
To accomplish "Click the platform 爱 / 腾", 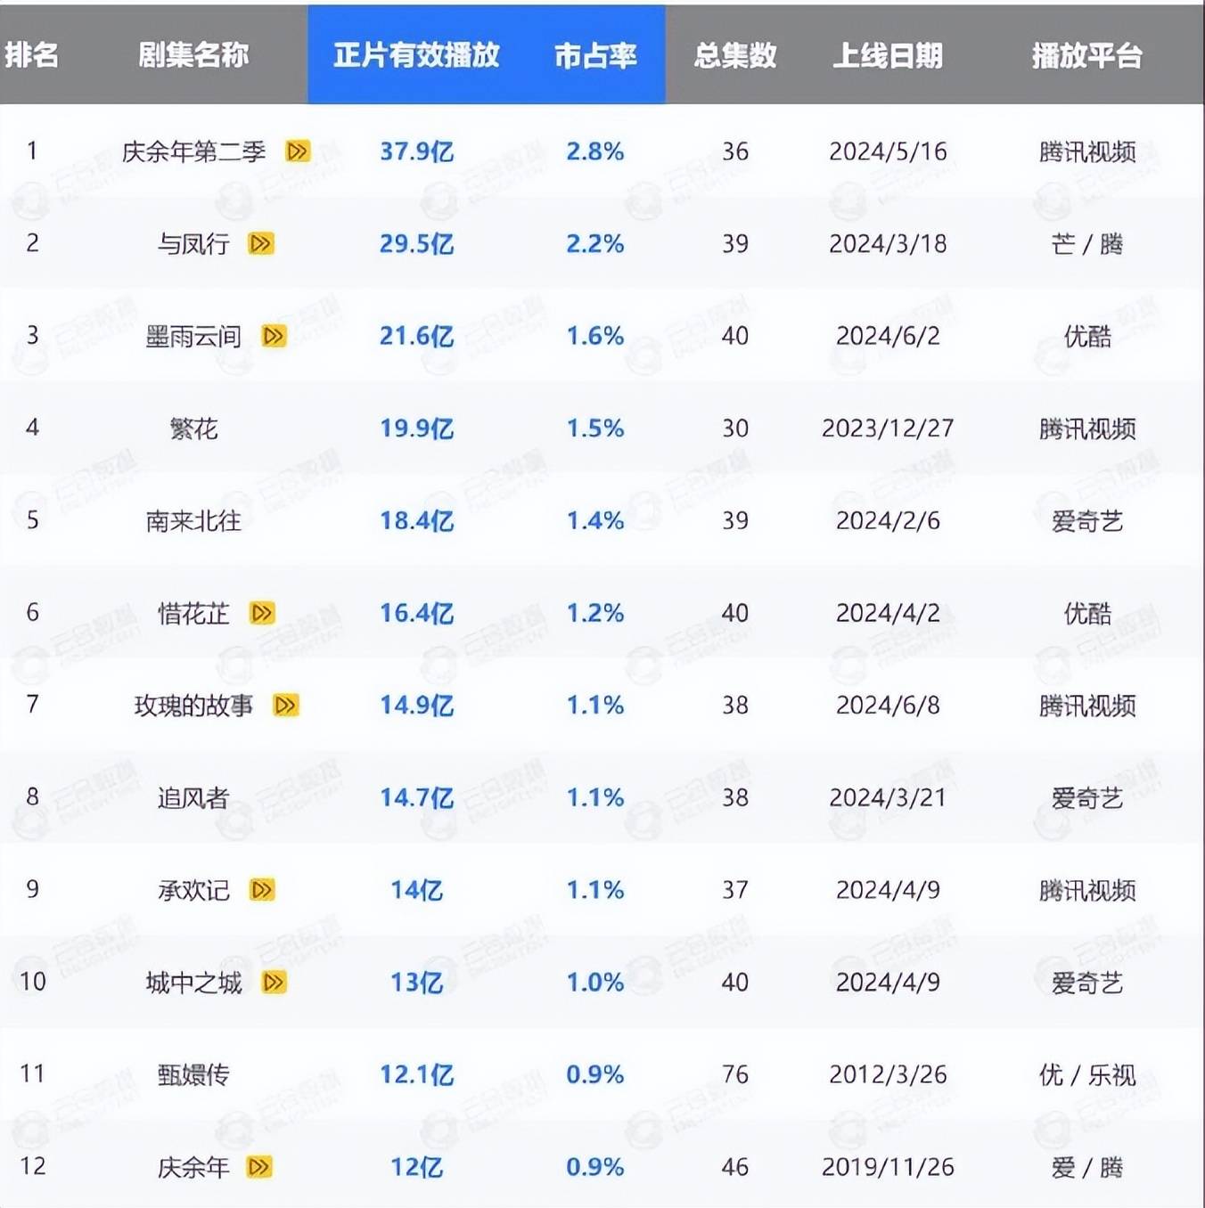I will [x=1087, y=1167].
